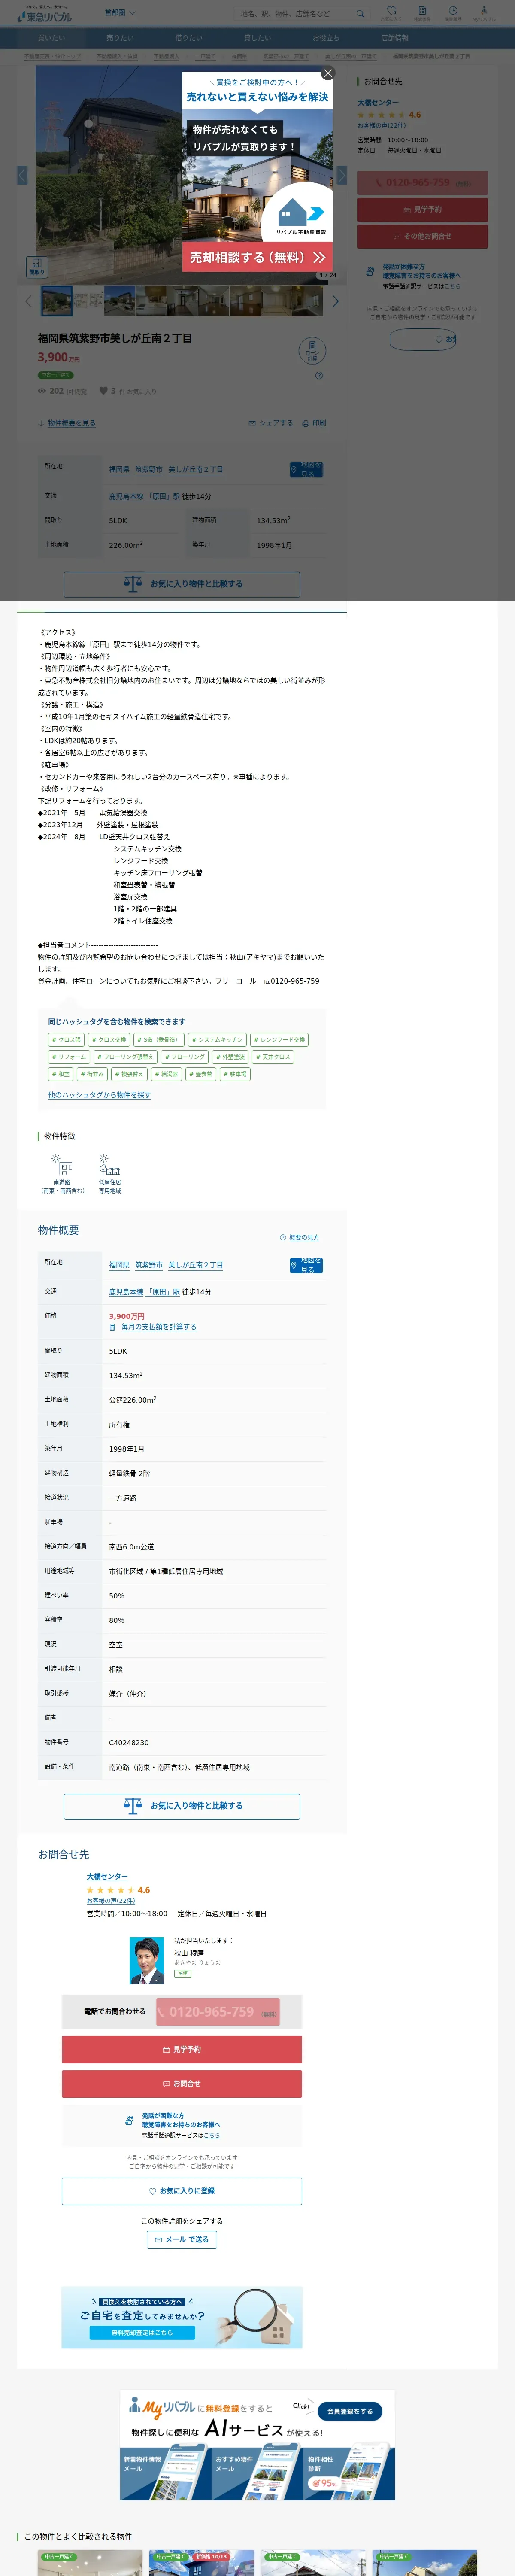Click 鹿児島本線「原田」駅 link in 物件概要 table

click(145, 1292)
